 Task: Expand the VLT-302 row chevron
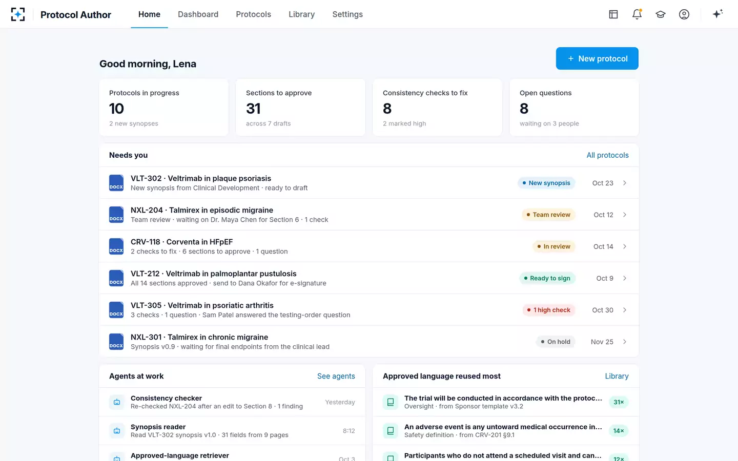coord(625,183)
